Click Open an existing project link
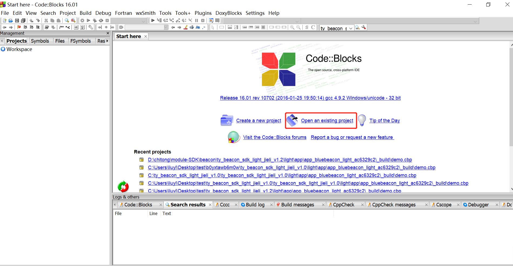 coord(327,121)
